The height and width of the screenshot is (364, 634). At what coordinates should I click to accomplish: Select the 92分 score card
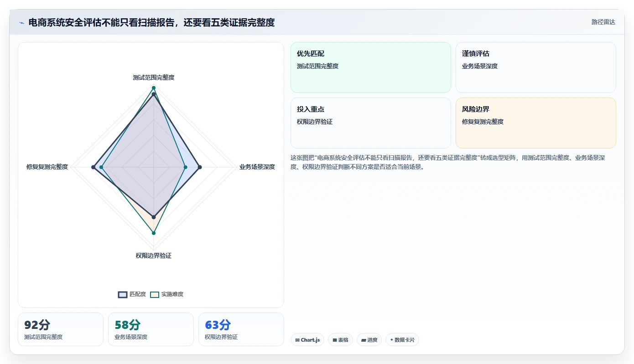coord(61,329)
